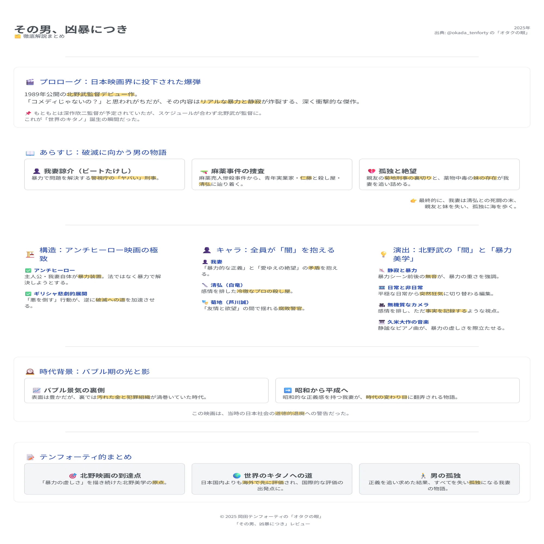Click the open book icon beside あらすじ

point(30,153)
